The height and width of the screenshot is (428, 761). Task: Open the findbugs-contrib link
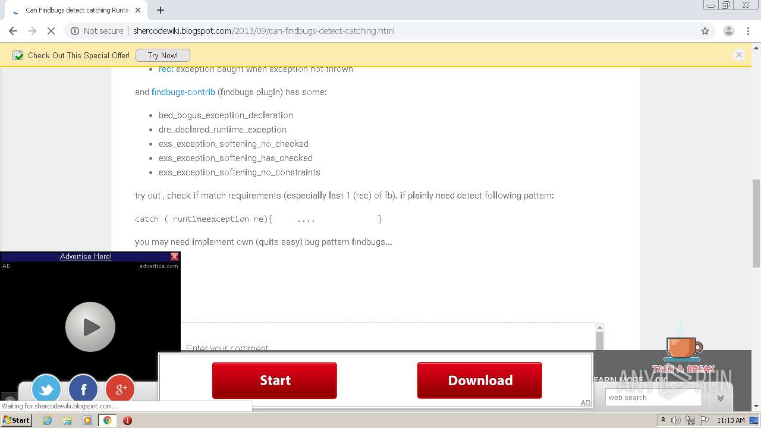coord(183,92)
